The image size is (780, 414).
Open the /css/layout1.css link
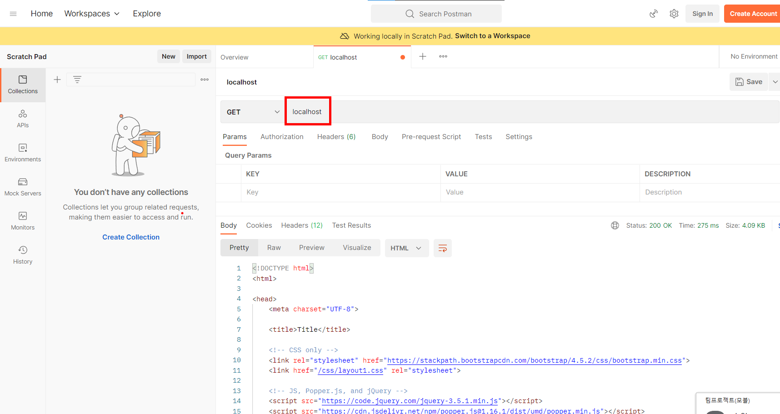pyautogui.click(x=350, y=371)
